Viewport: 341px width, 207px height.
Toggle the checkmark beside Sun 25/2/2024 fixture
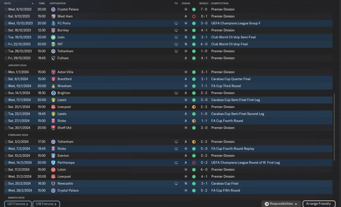6,184
